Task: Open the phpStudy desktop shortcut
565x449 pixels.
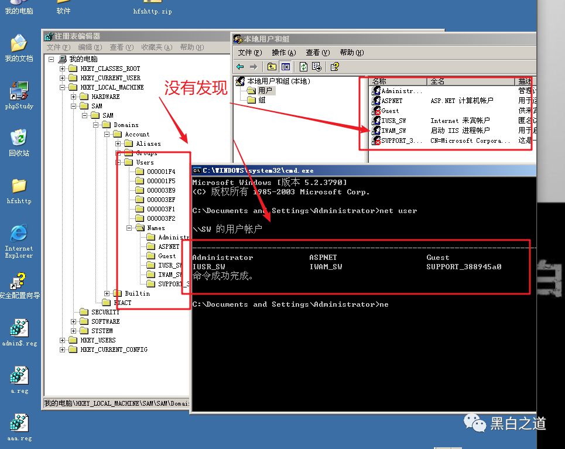Action: [19, 92]
